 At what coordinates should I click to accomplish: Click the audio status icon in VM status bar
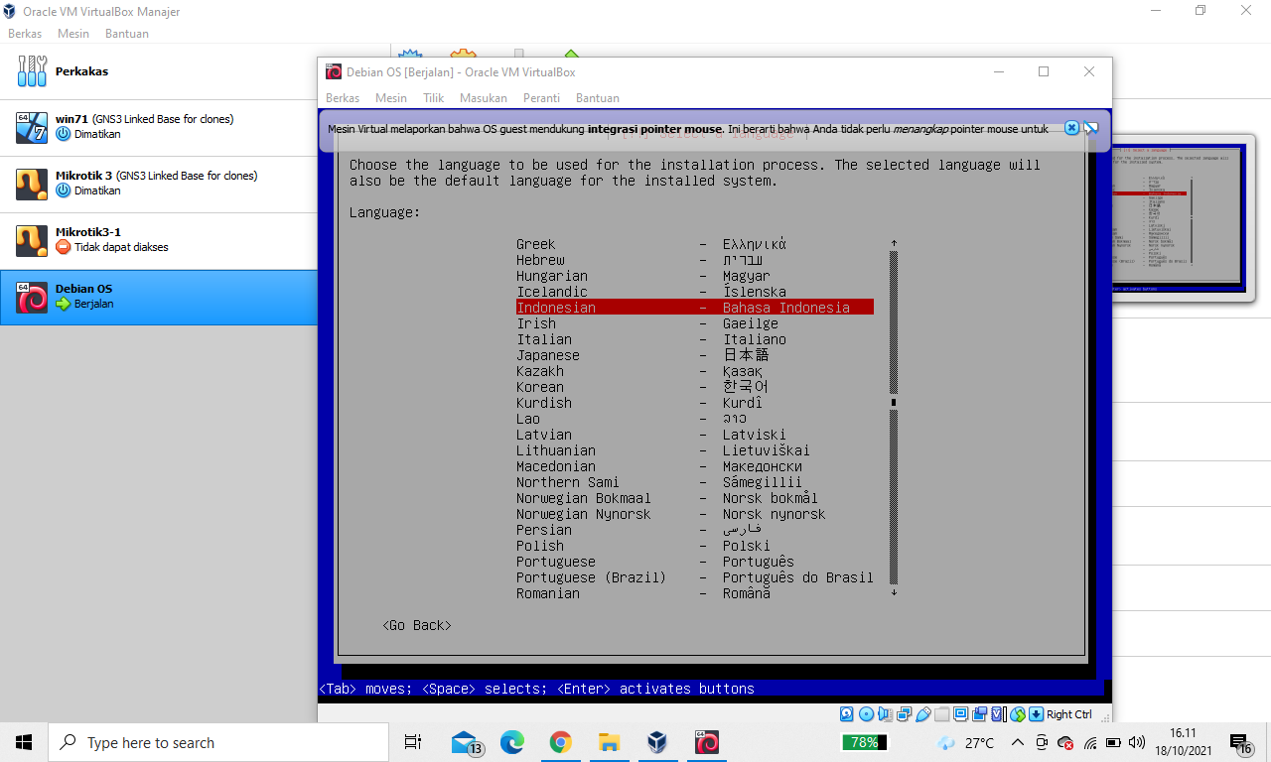pyautogui.click(x=886, y=714)
